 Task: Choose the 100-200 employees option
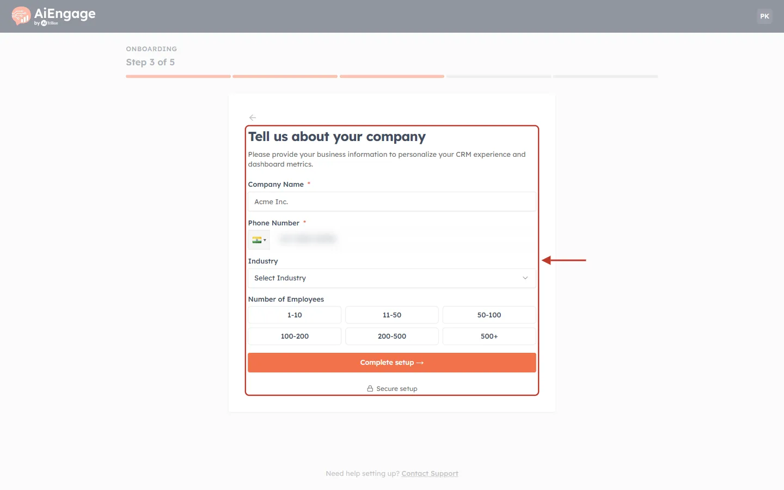pos(295,336)
